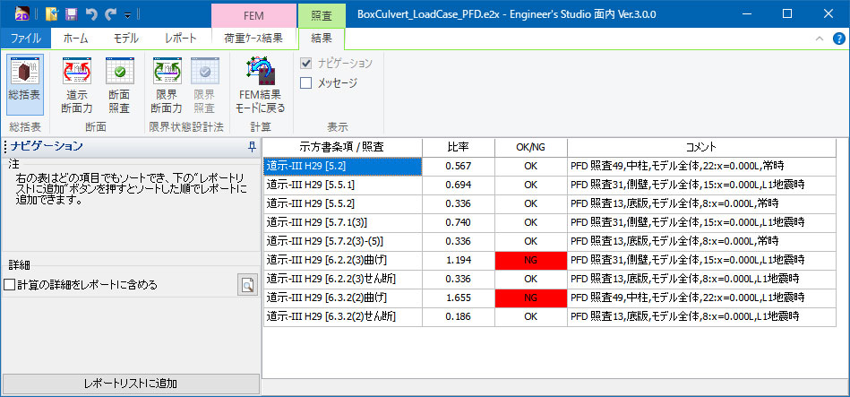This screenshot has width=850, height=397.
Task: Open the help question mark icon
Action: [838, 39]
